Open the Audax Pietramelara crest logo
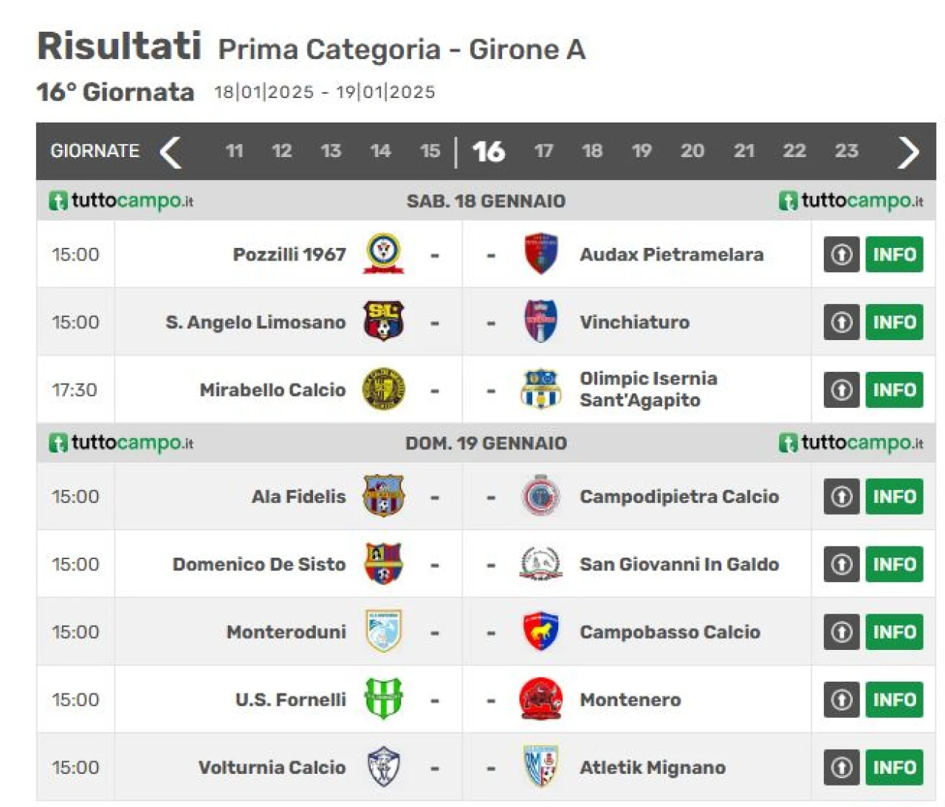This screenshot has width=945, height=807. pos(540,254)
